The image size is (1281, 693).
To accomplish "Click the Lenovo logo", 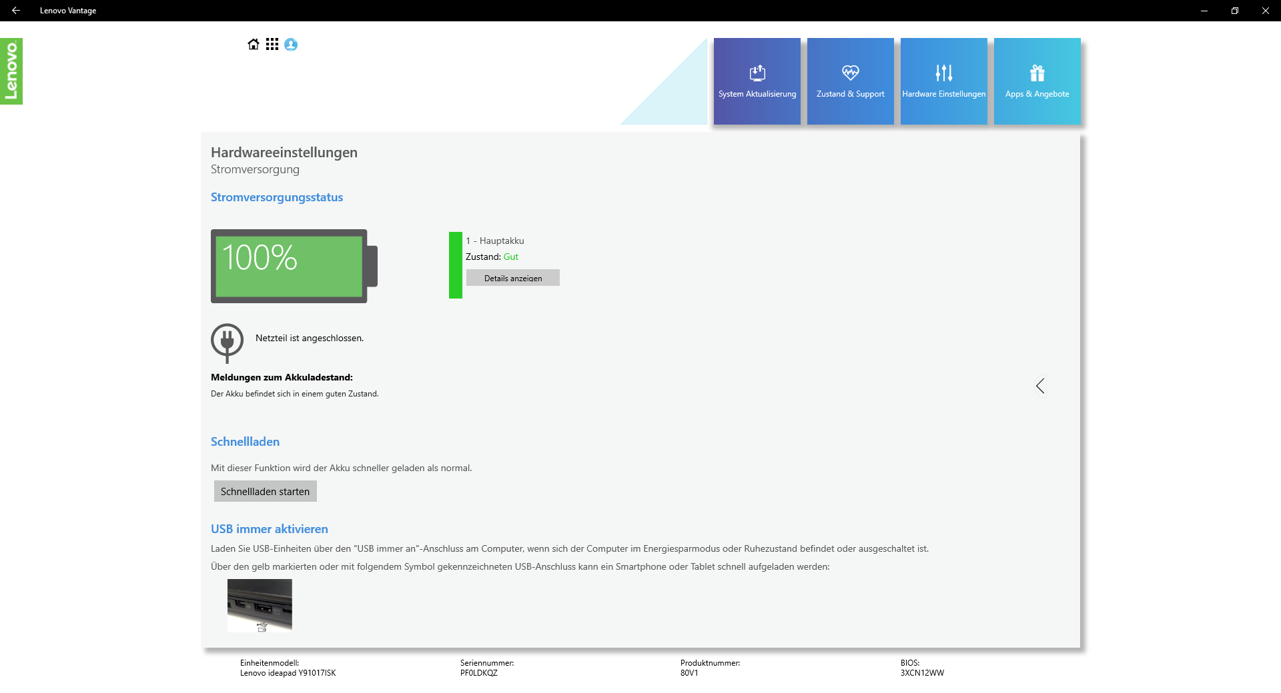I will point(11,71).
